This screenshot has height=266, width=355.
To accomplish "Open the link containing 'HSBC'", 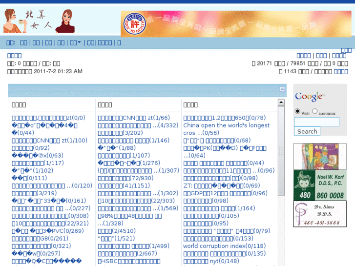I will [129, 261].
